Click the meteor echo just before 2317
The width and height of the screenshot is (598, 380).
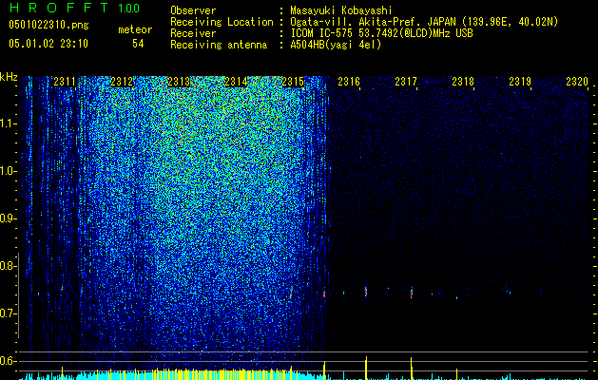[412, 293]
